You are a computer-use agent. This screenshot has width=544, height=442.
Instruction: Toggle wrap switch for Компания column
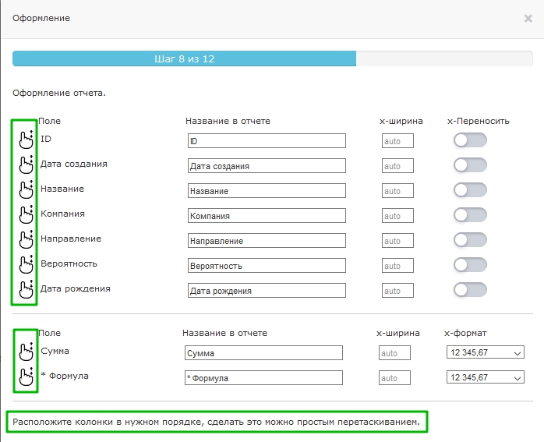point(470,215)
